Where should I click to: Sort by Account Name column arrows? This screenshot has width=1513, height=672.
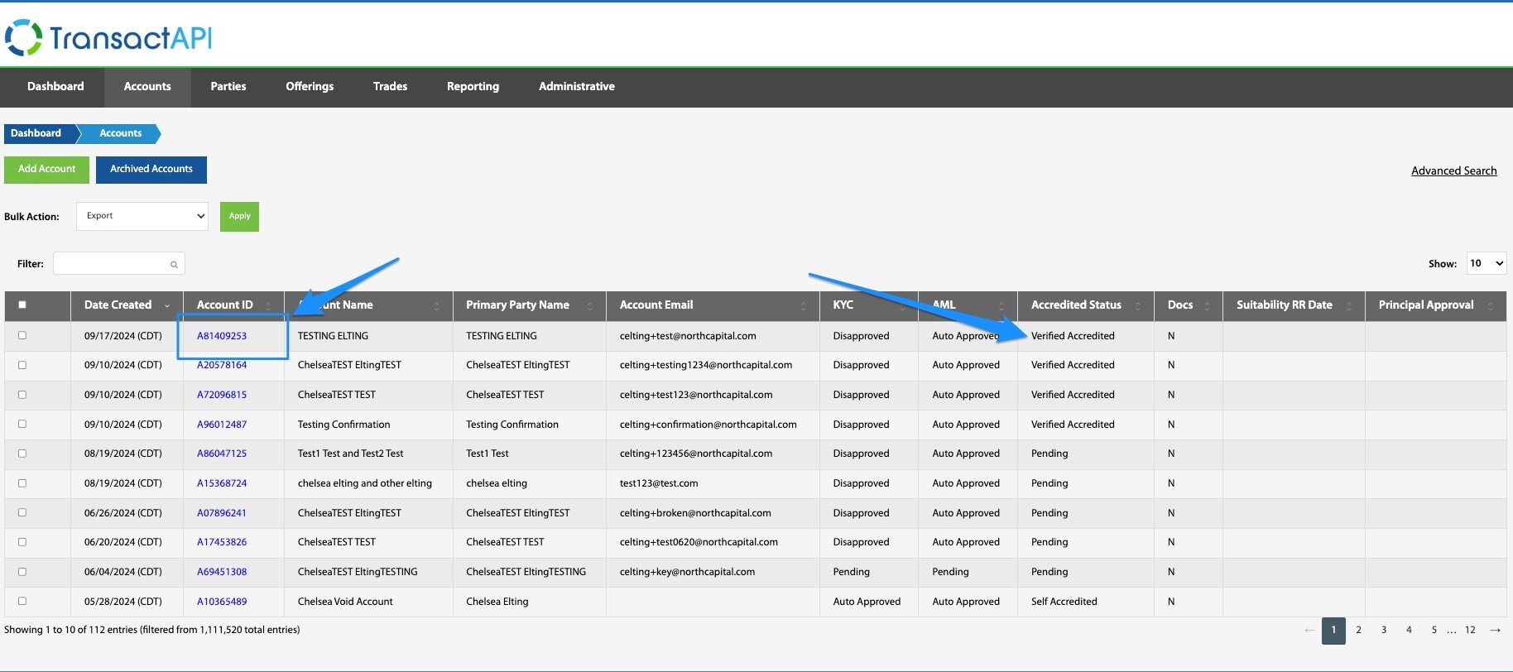coord(436,306)
